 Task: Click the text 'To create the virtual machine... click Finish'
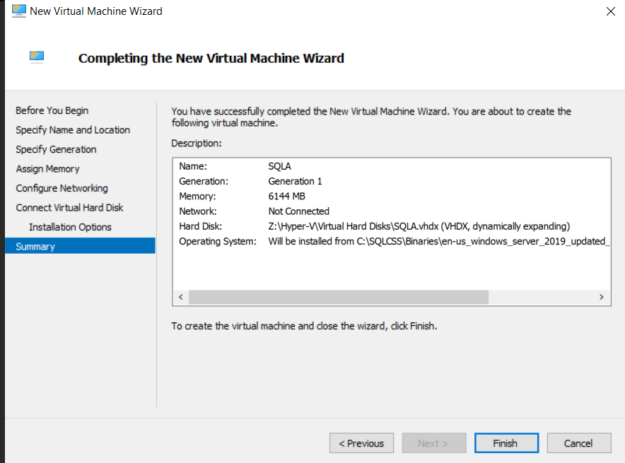tap(304, 326)
